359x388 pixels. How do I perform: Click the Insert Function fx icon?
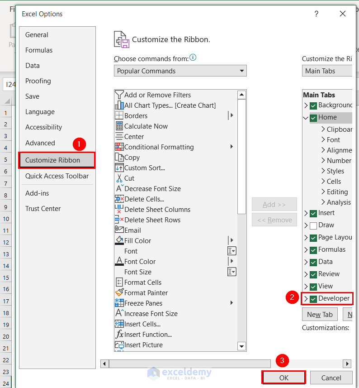click(x=119, y=334)
